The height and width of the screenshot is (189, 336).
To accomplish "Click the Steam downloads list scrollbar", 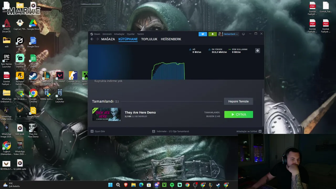I will pyautogui.click(x=263, y=107).
